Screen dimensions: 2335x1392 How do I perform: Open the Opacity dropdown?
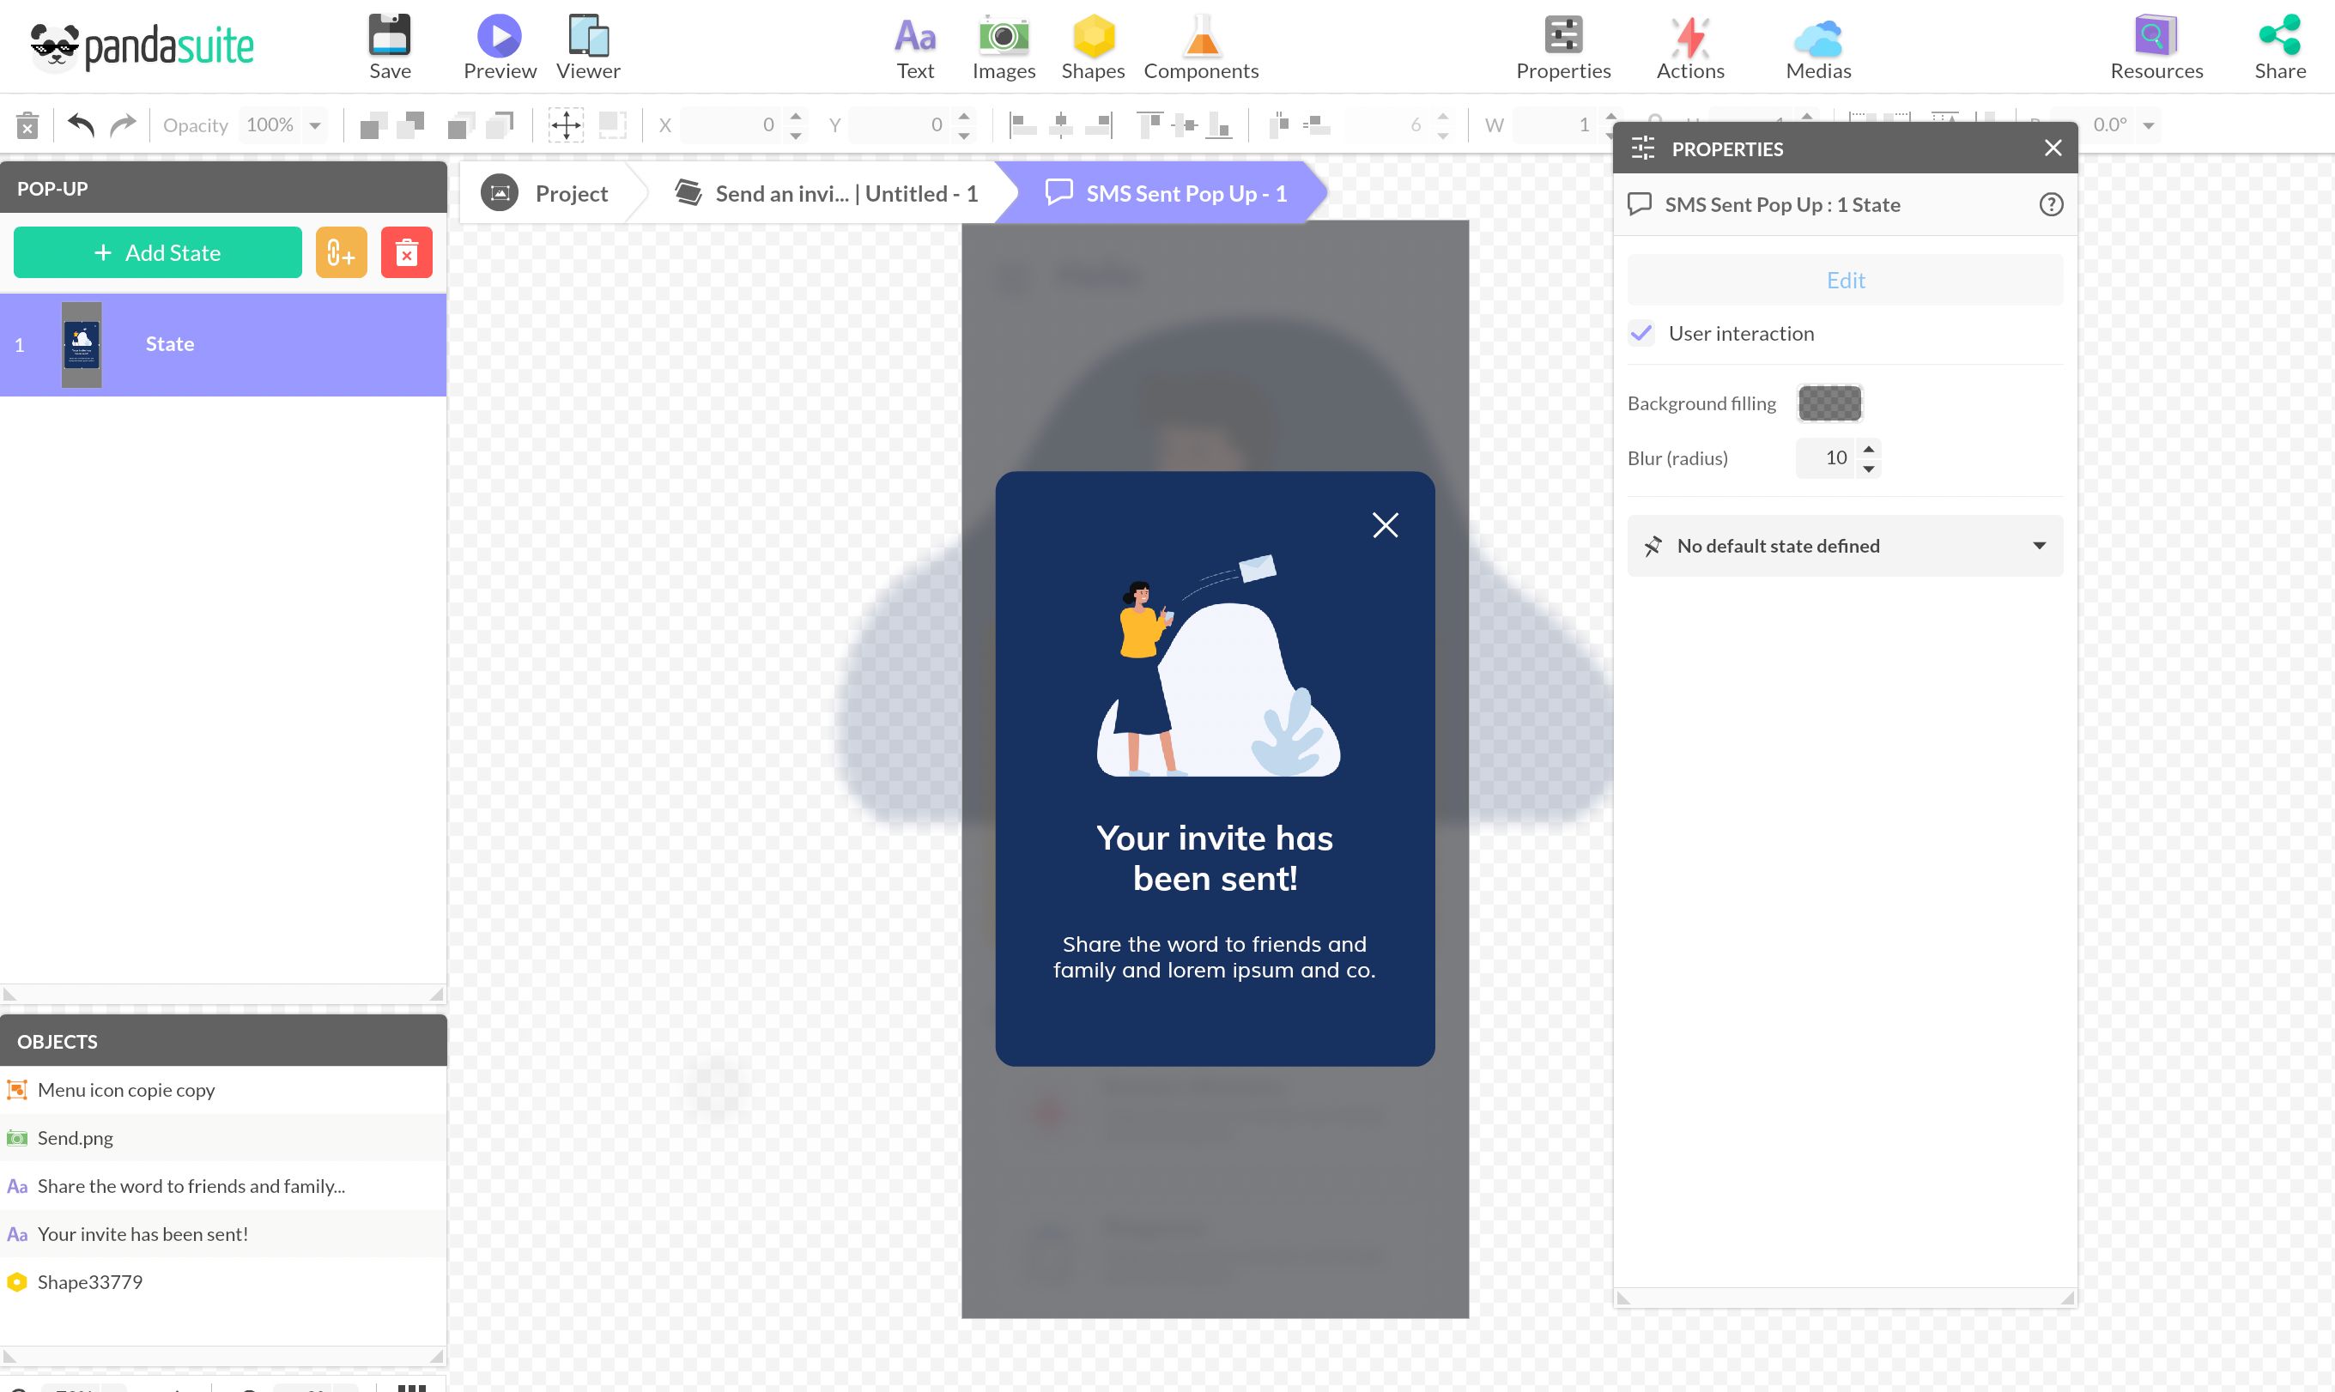314,124
